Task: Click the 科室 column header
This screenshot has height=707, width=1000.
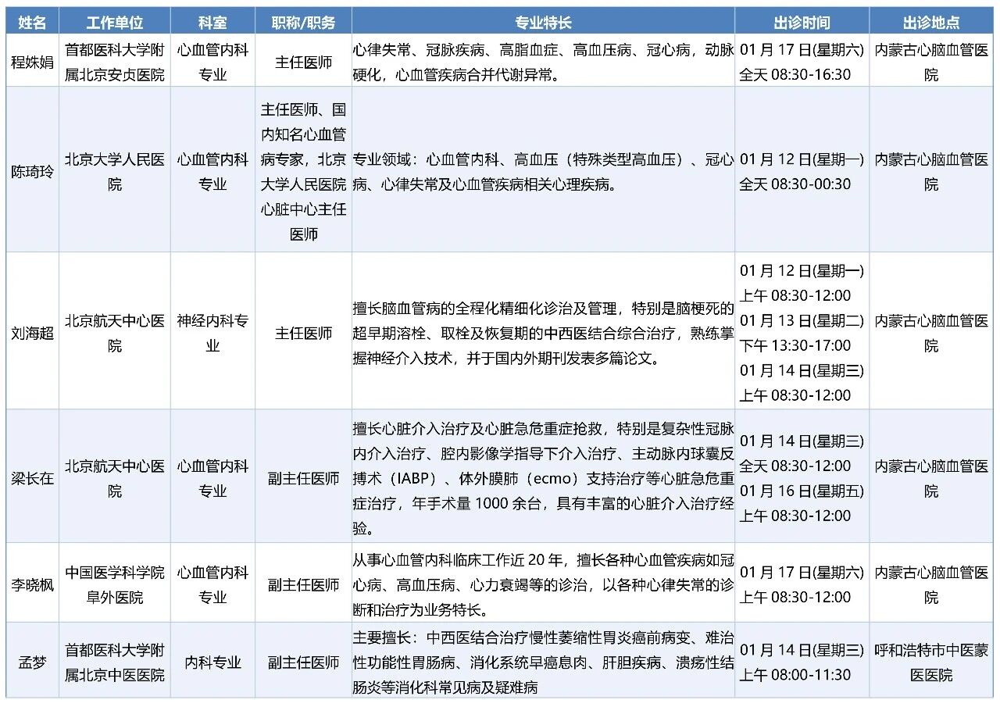Action: pos(212,23)
